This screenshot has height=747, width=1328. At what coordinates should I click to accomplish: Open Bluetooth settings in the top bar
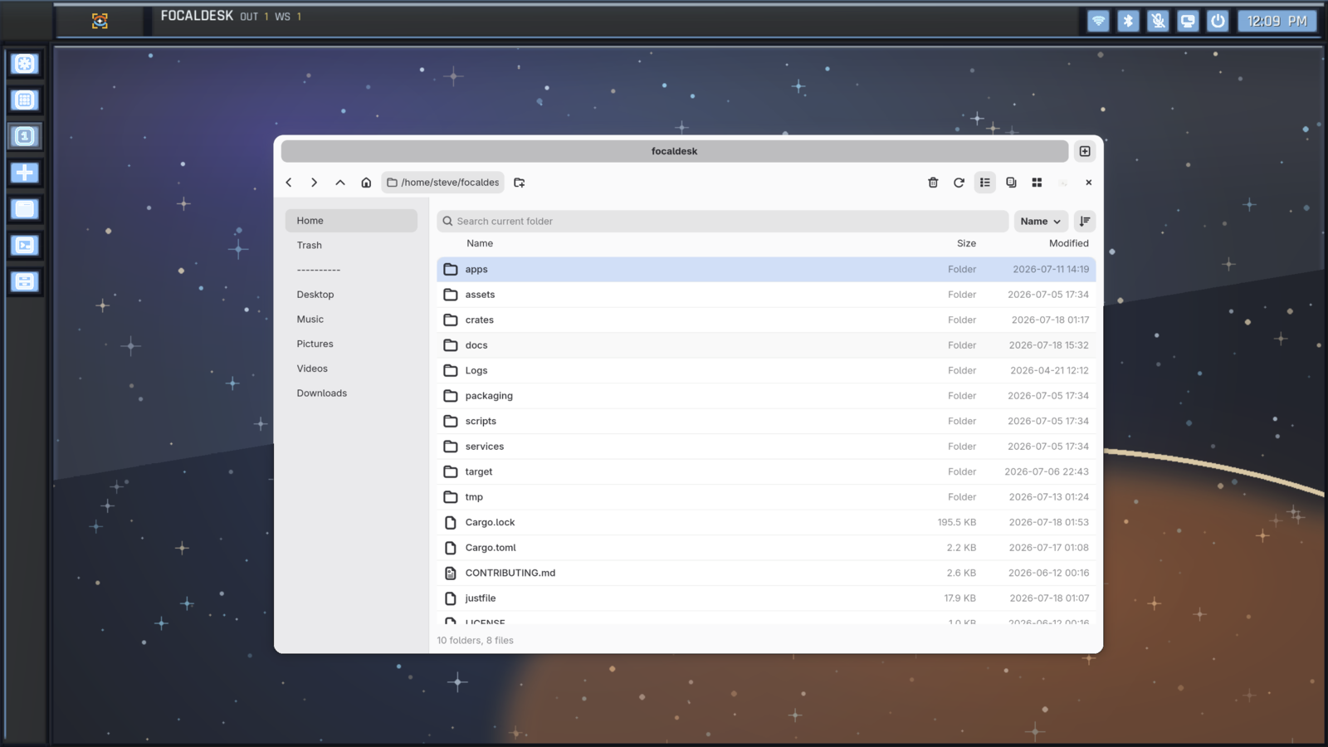(1128, 21)
